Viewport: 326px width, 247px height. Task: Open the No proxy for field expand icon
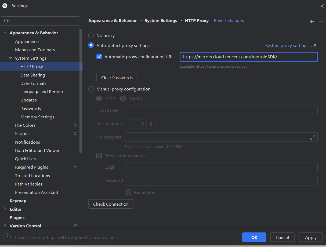point(312,137)
